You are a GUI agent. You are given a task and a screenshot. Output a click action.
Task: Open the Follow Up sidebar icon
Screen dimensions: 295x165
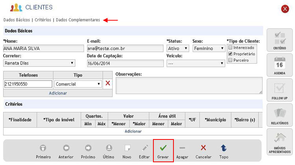(279, 90)
